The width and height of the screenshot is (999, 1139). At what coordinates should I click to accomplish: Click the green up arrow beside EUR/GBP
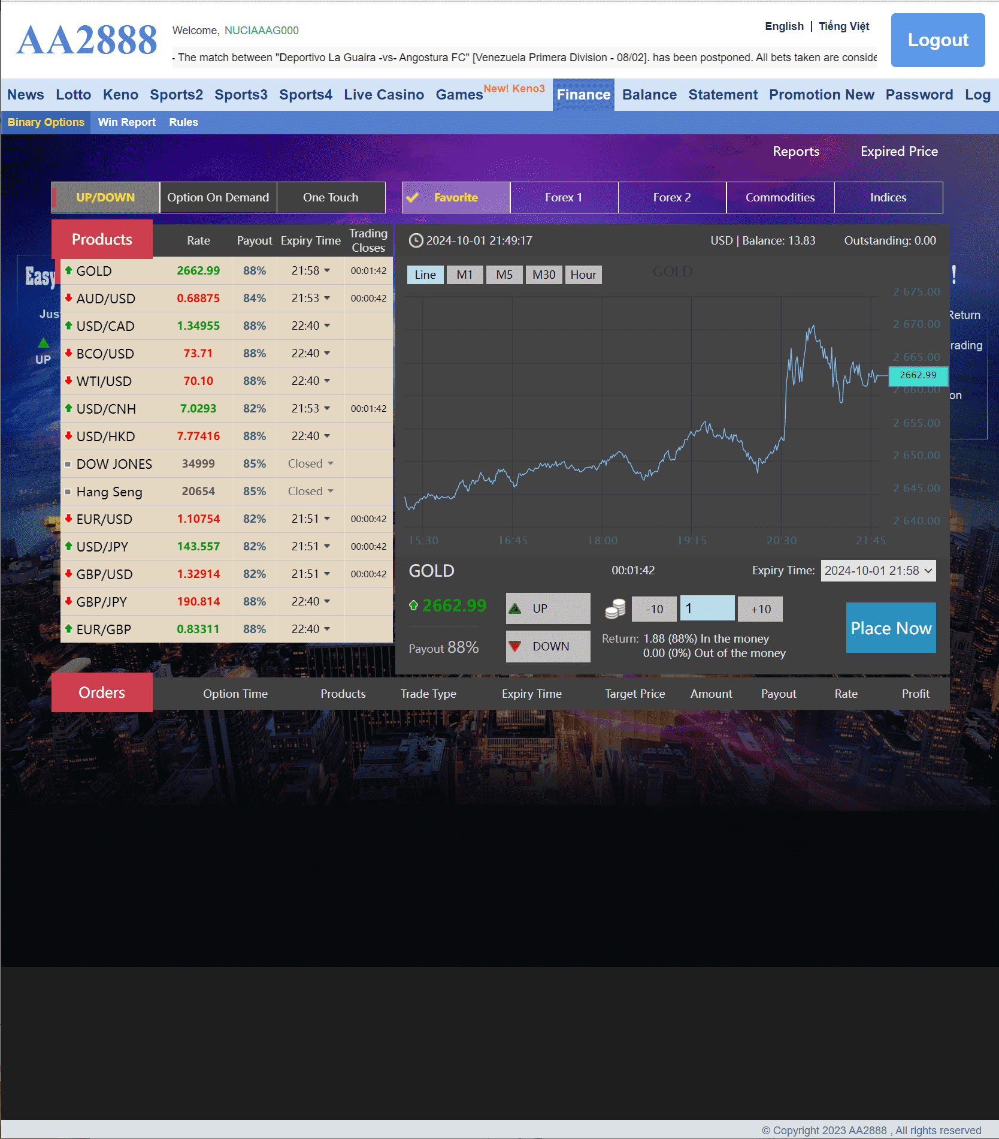68,629
